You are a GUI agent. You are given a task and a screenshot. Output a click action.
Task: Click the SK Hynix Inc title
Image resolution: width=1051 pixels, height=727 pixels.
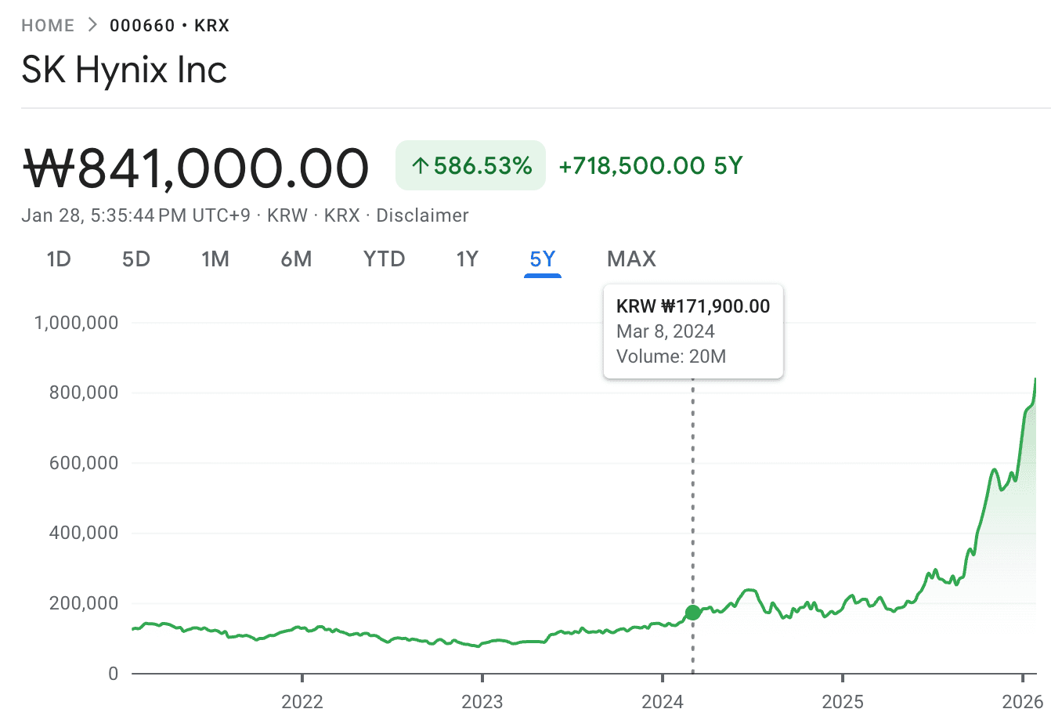pyautogui.click(x=124, y=70)
